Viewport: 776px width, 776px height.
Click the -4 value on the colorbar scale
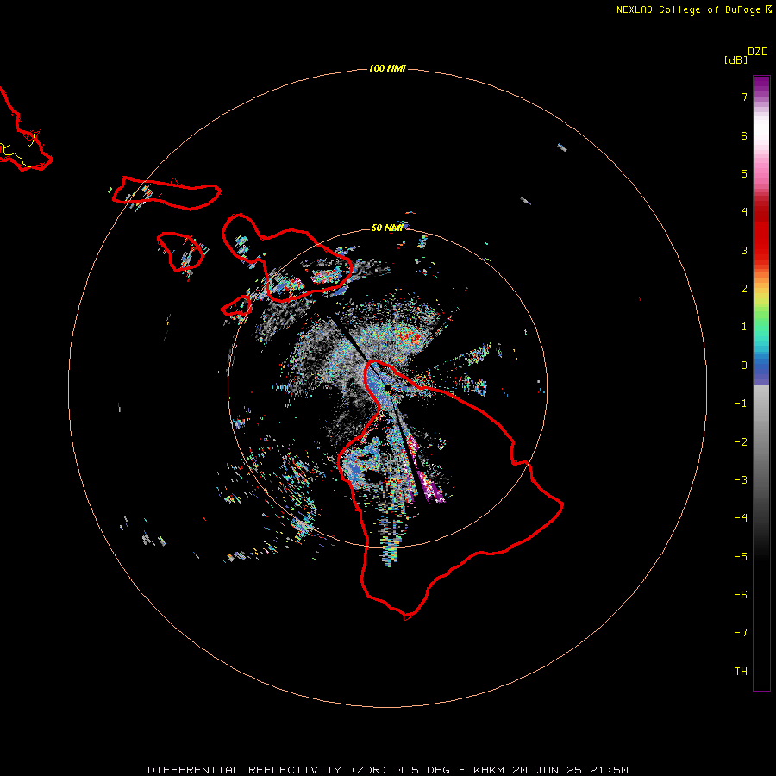[741, 518]
